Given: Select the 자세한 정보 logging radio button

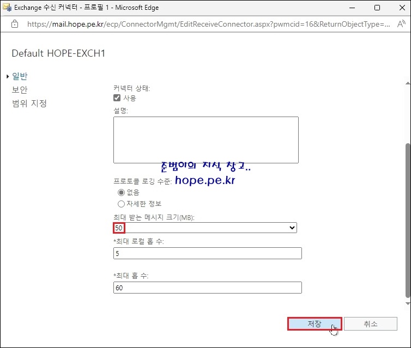Looking at the screenshot, I should 121,204.
